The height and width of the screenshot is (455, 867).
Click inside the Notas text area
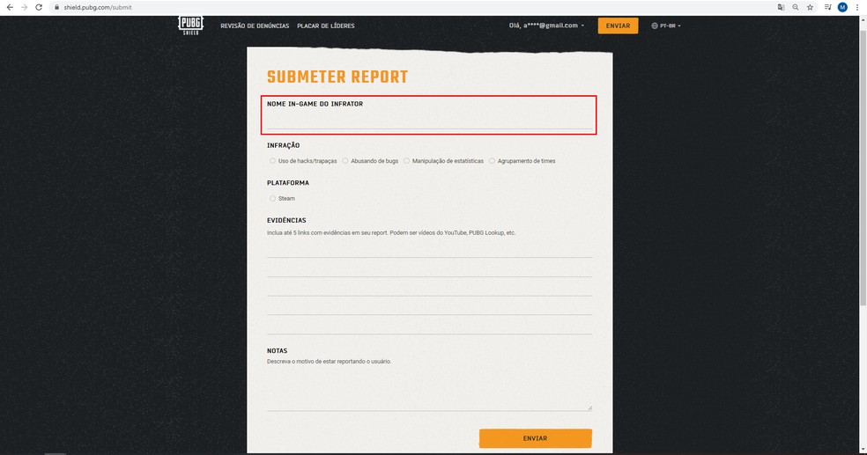click(x=429, y=389)
